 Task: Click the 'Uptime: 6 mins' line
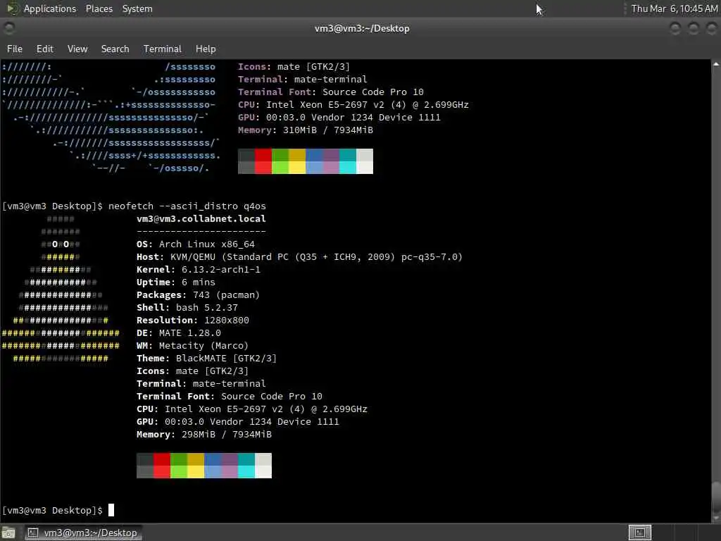coord(175,282)
